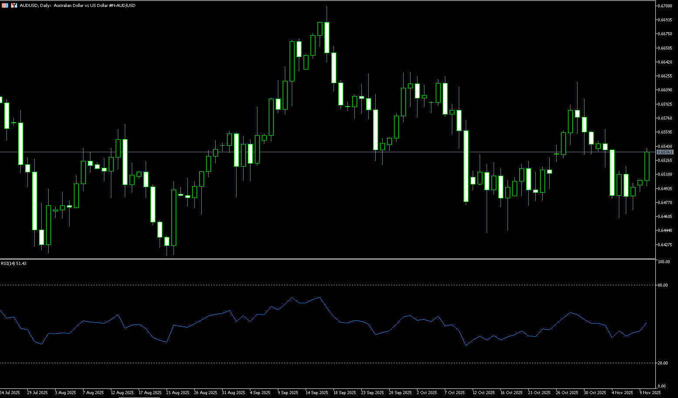678x398 pixels.
Task: Click the candle at the chart's highest peak
Action: point(327,37)
